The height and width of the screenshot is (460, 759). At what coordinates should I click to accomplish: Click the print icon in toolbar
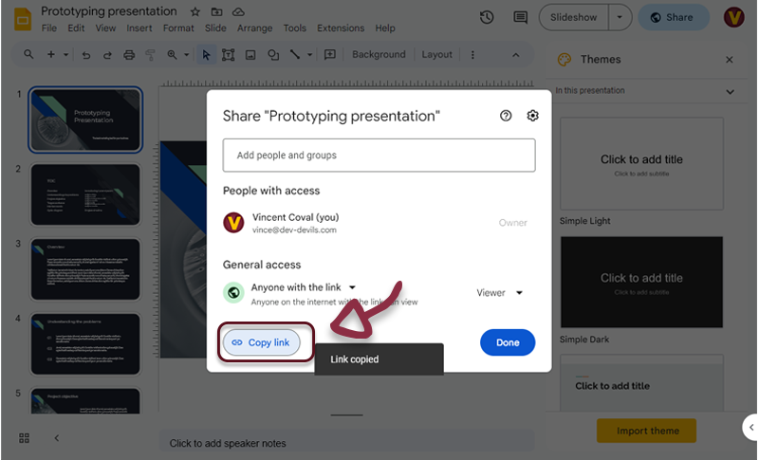tap(129, 55)
